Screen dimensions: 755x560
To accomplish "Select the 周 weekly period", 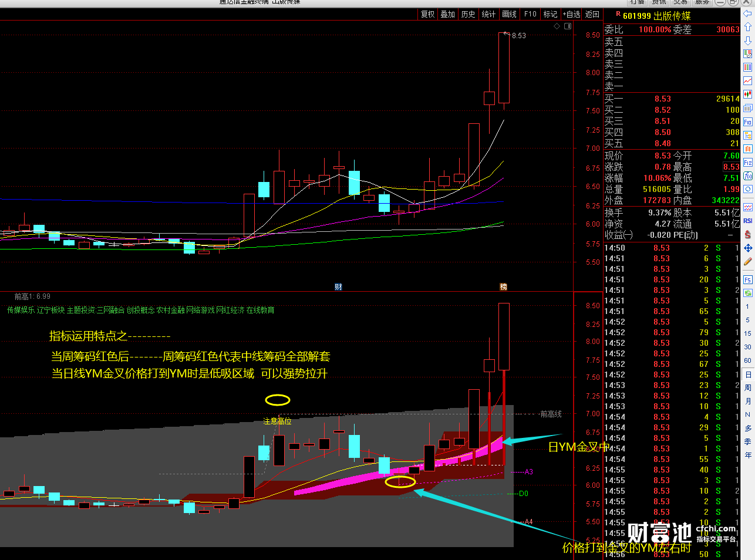I will [748, 388].
